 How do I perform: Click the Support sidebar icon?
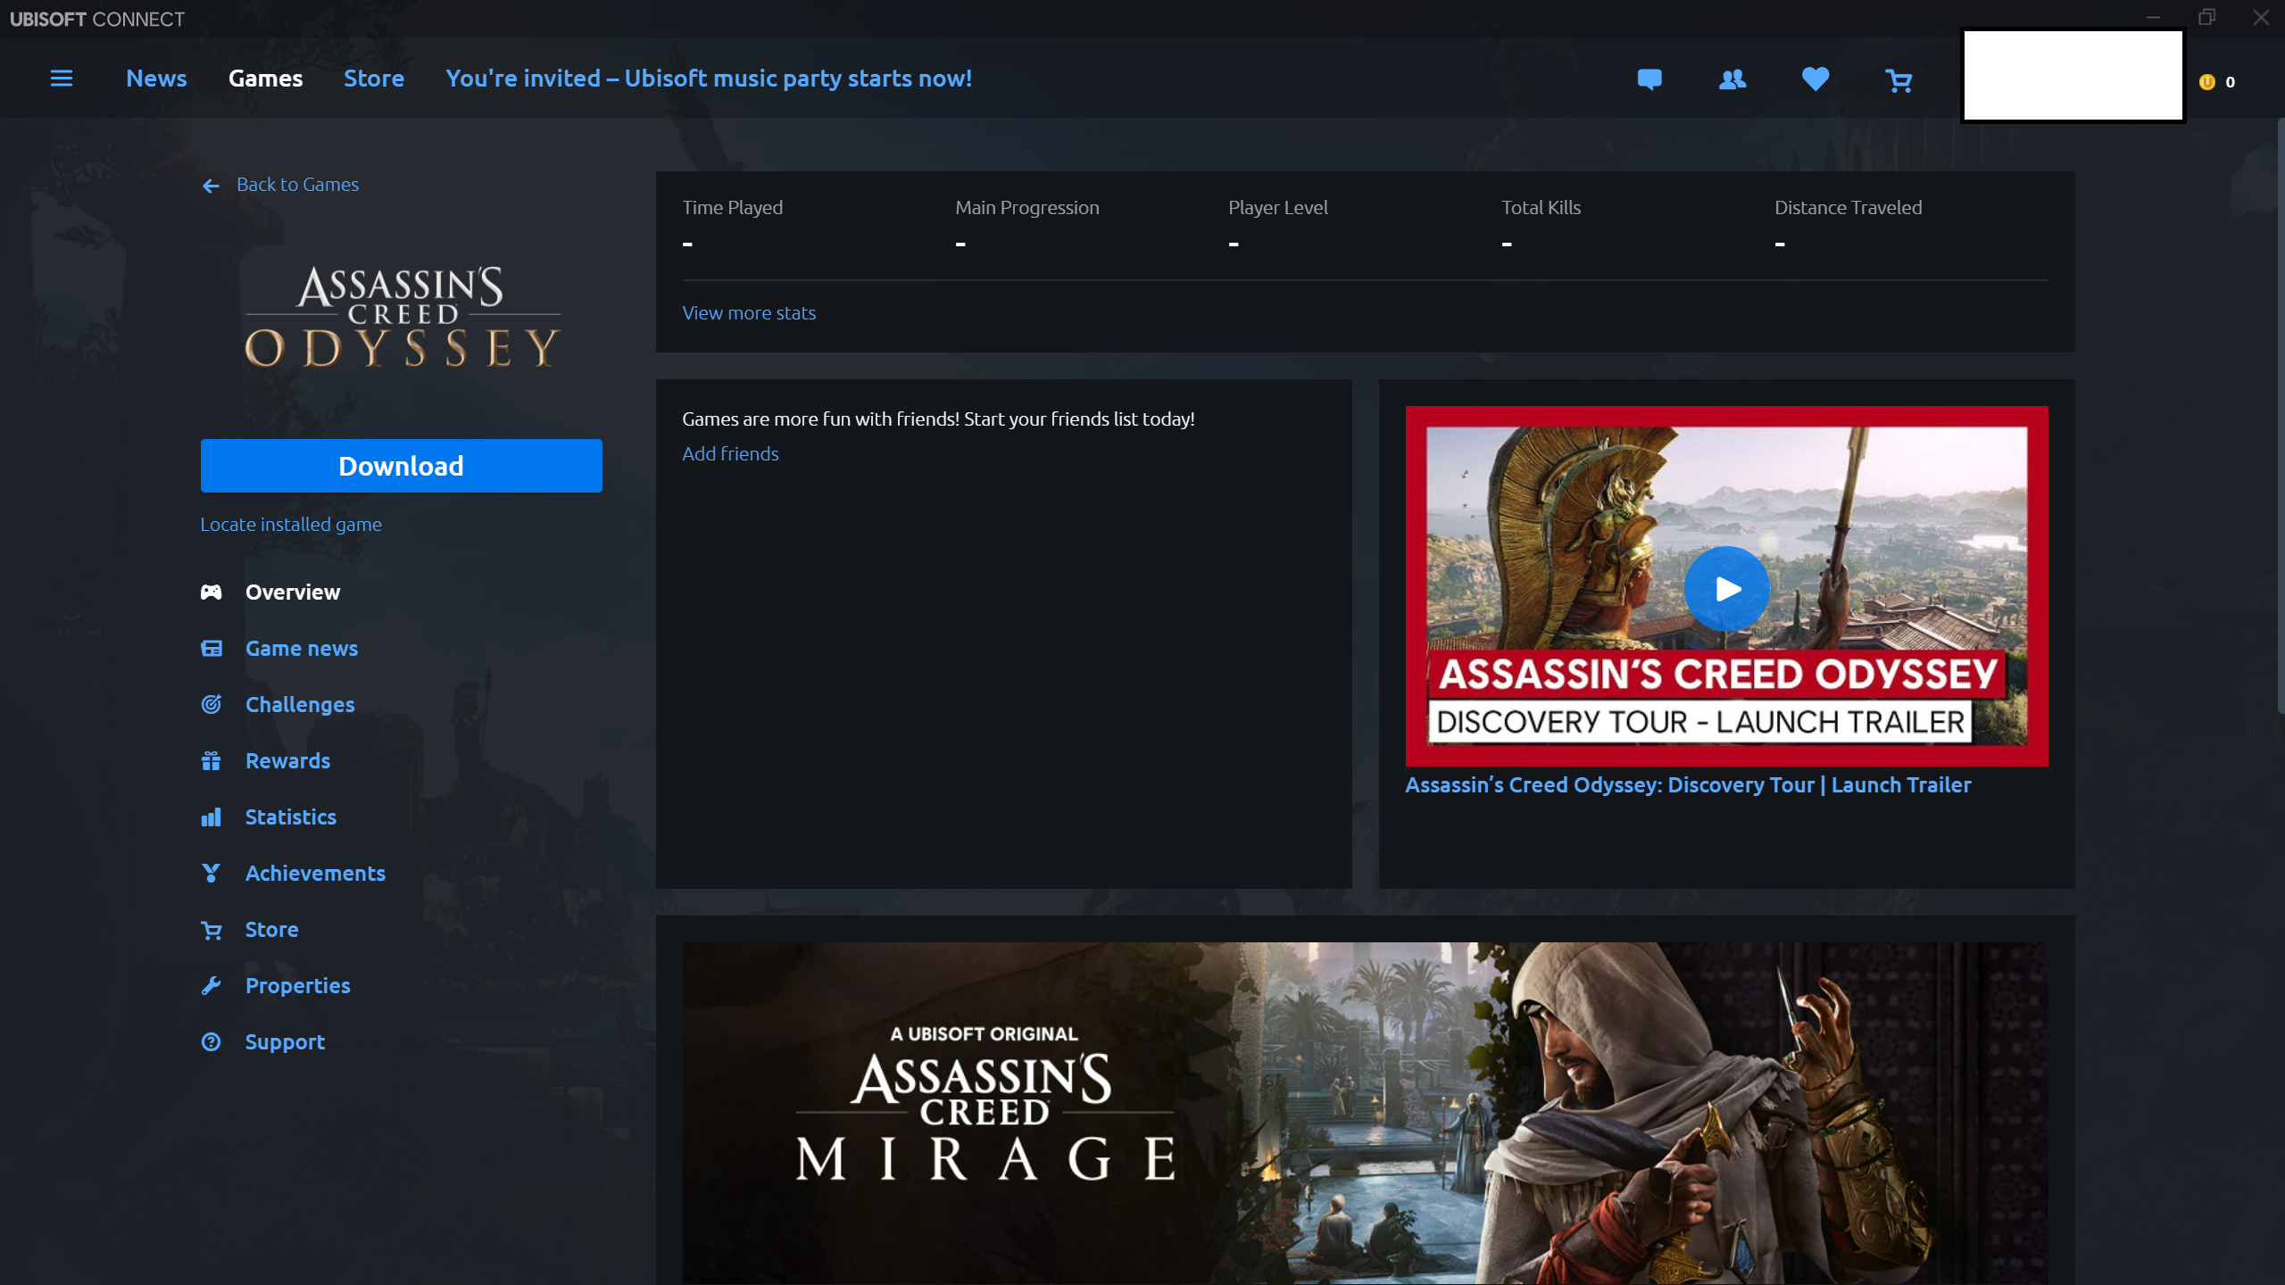pyautogui.click(x=211, y=1041)
